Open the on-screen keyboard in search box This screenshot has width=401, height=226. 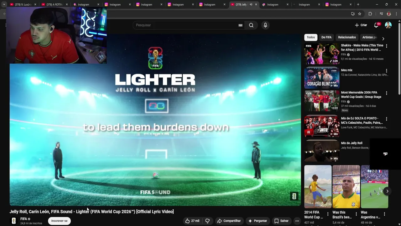tap(240, 25)
